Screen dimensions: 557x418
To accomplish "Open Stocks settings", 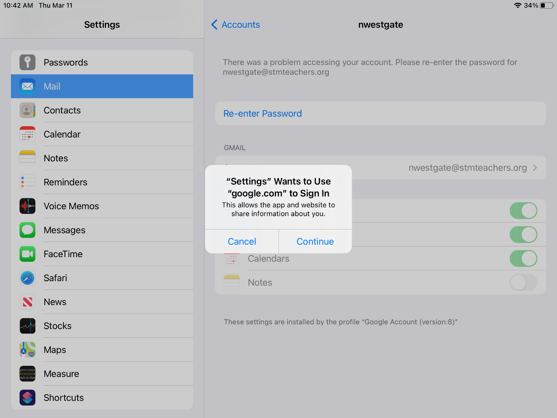I will pyautogui.click(x=102, y=326).
